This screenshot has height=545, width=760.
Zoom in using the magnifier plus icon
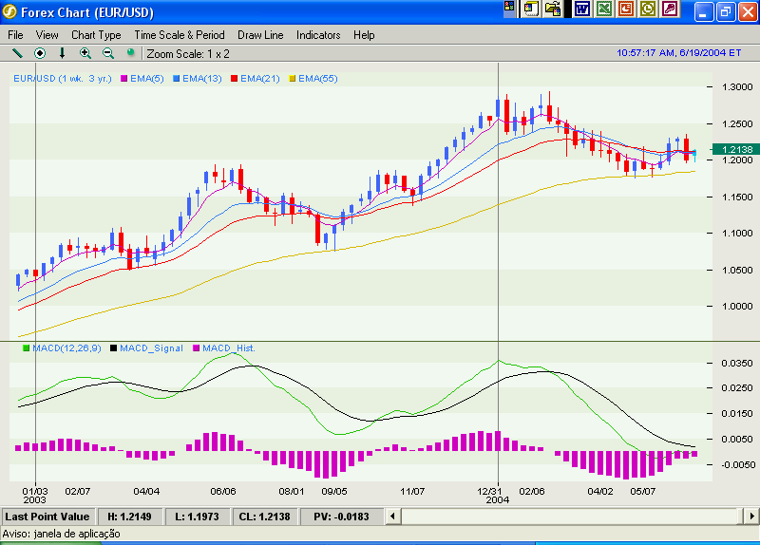(x=85, y=53)
